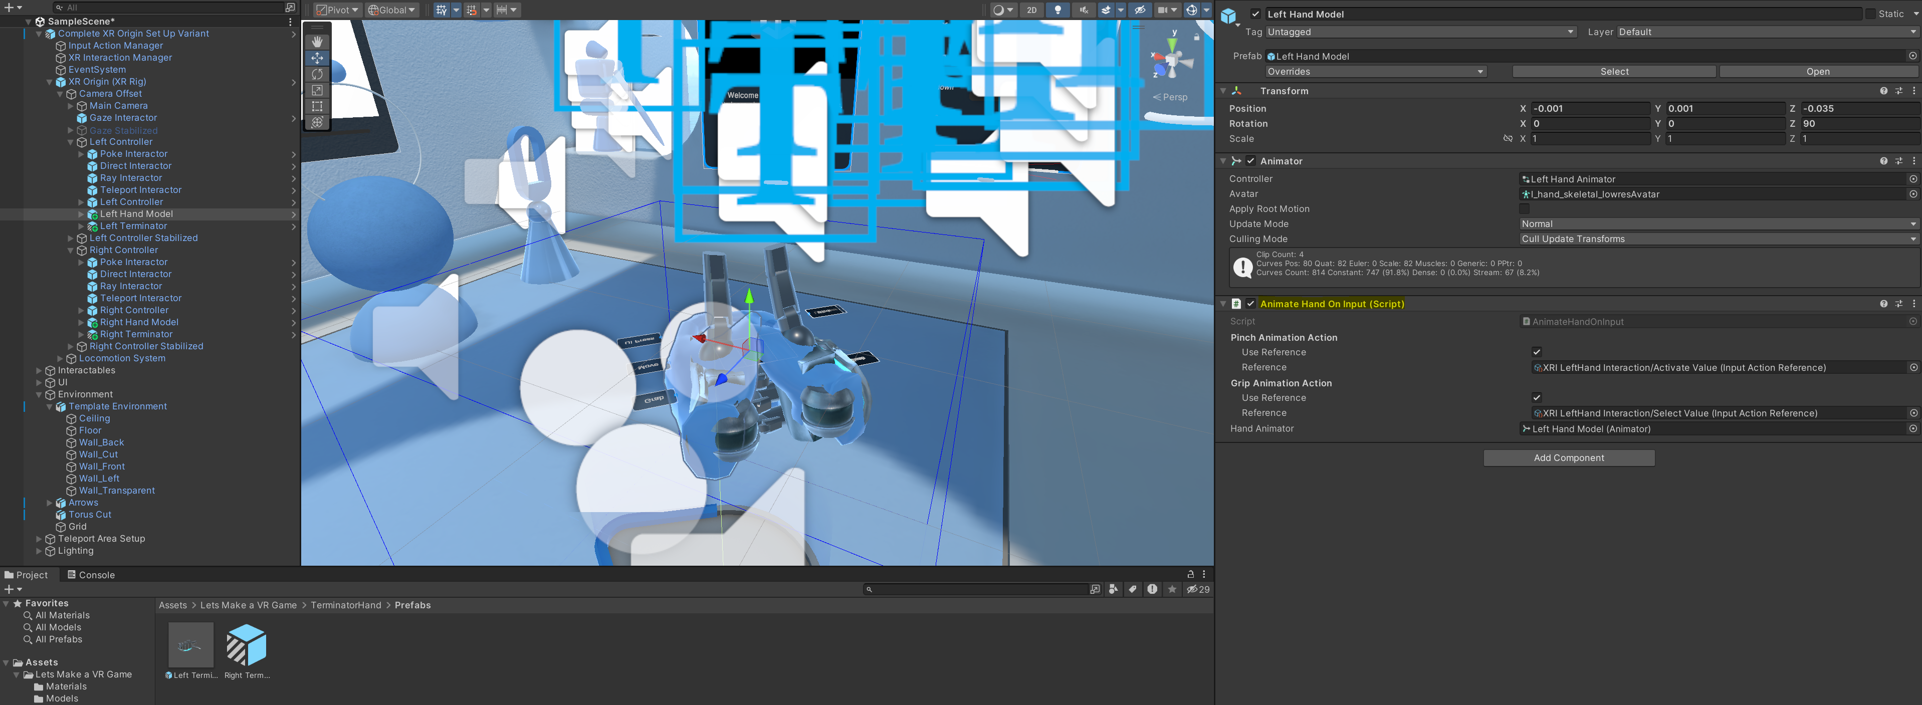Click the Transform component preset icon
The width and height of the screenshot is (1922, 705).
pos(1899,91)
